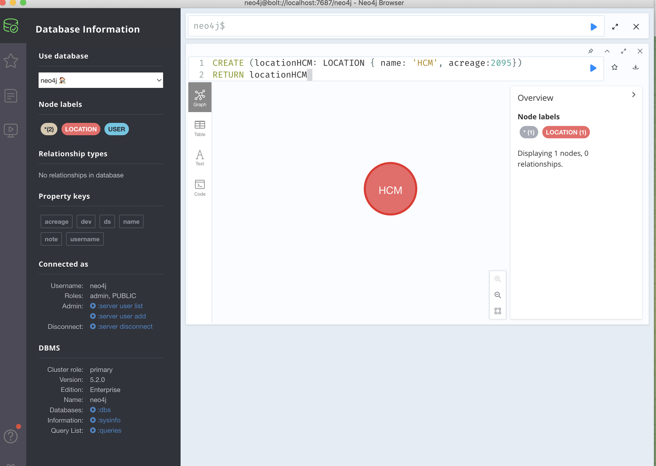Click the * (1) label in Overview
Image resolution: width=656 pixels, height=466 pixels.
pos(529,132)
